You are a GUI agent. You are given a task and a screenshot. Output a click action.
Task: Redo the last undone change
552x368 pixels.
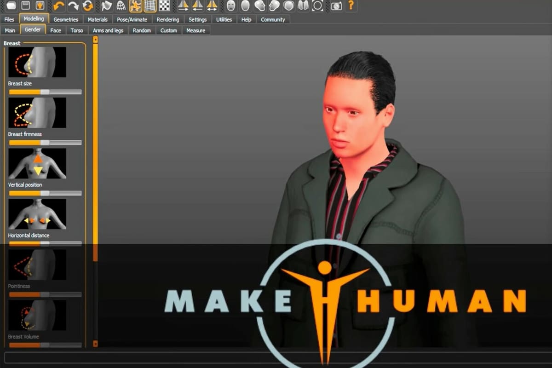[x=73, y=6]
